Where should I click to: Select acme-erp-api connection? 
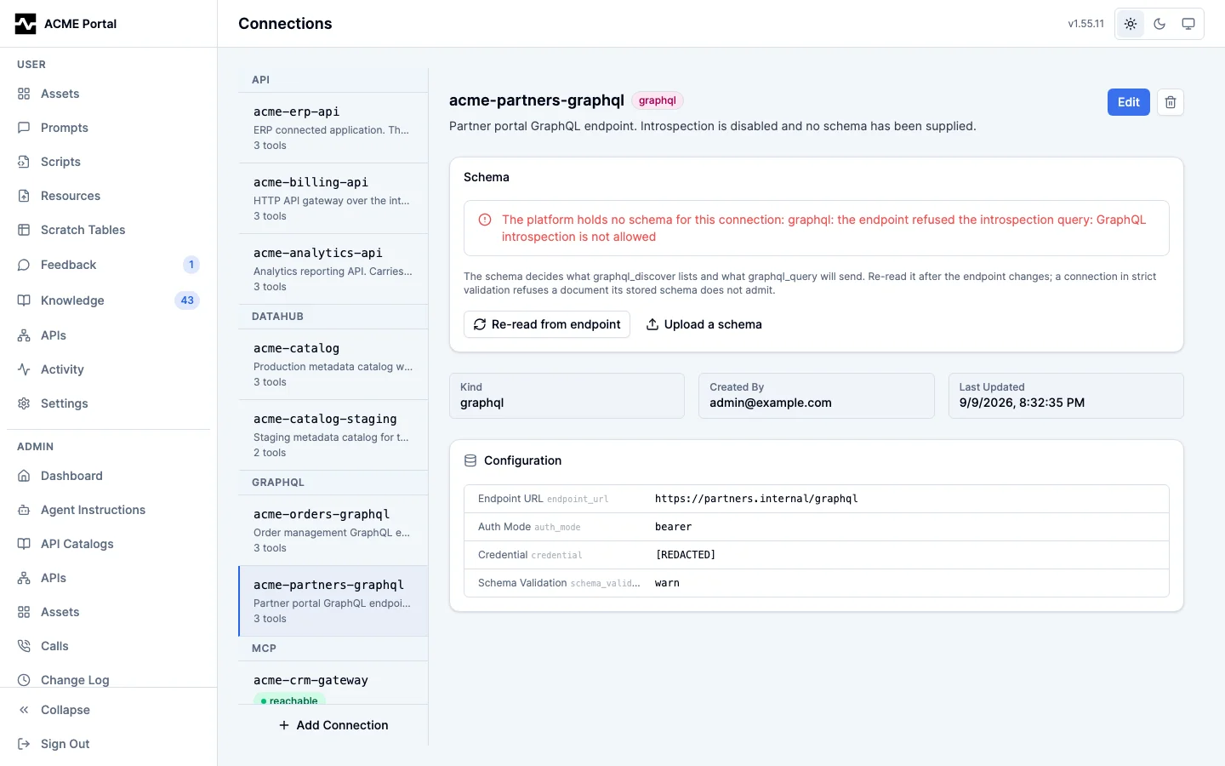point(333,128)
